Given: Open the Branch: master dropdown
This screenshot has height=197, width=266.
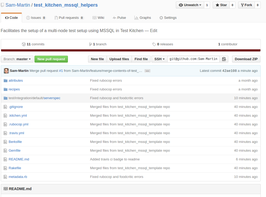Looking at the screenshot, I should click(17, 59).
